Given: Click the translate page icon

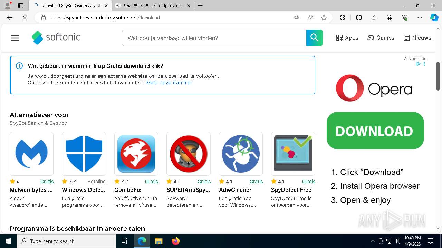Looking at the screenshot, I should tap(296, 18).
